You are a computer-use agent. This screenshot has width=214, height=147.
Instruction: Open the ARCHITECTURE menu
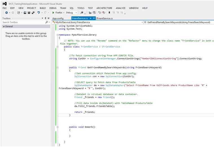pyautogui.click(x=104, y=8)
